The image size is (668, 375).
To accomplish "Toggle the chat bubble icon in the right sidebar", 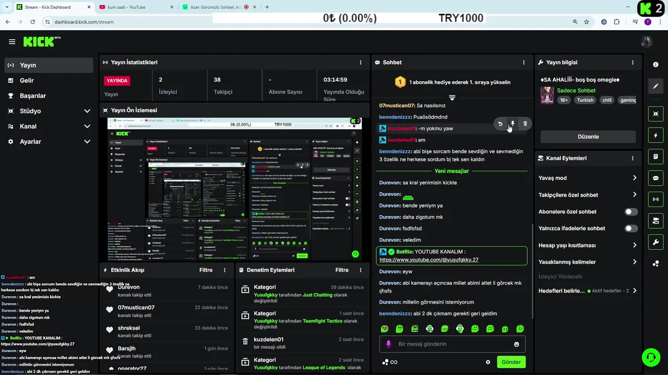I will pyautogui.click(x=655, y=178).
